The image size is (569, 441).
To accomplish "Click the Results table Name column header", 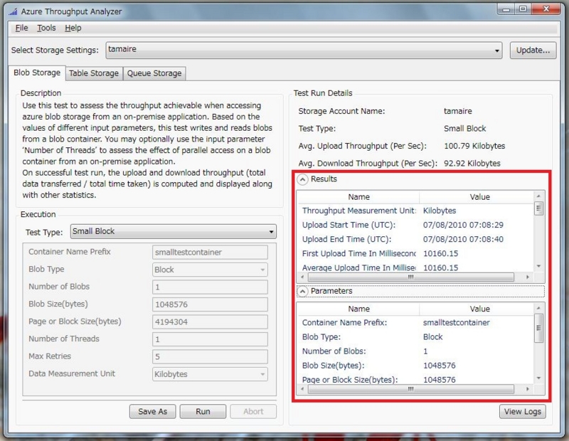I will 358,197.
